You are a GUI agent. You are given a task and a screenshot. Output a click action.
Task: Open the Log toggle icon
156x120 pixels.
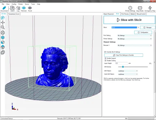click(18, 8)
